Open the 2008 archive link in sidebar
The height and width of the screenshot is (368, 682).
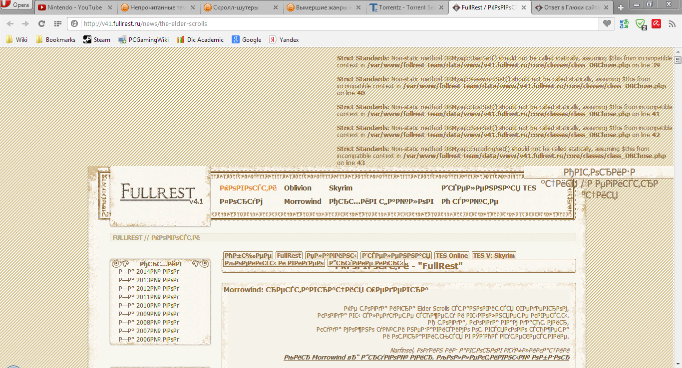pyautogui.click(x=149, y=323)
